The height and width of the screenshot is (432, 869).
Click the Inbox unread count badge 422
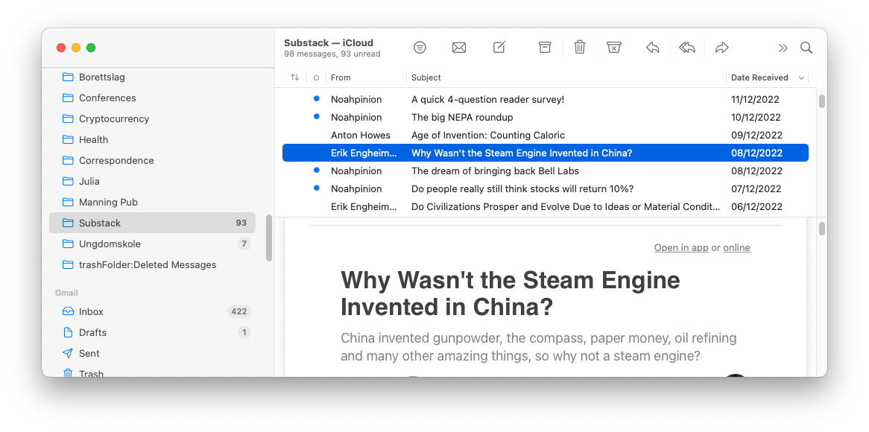(239, 312)
